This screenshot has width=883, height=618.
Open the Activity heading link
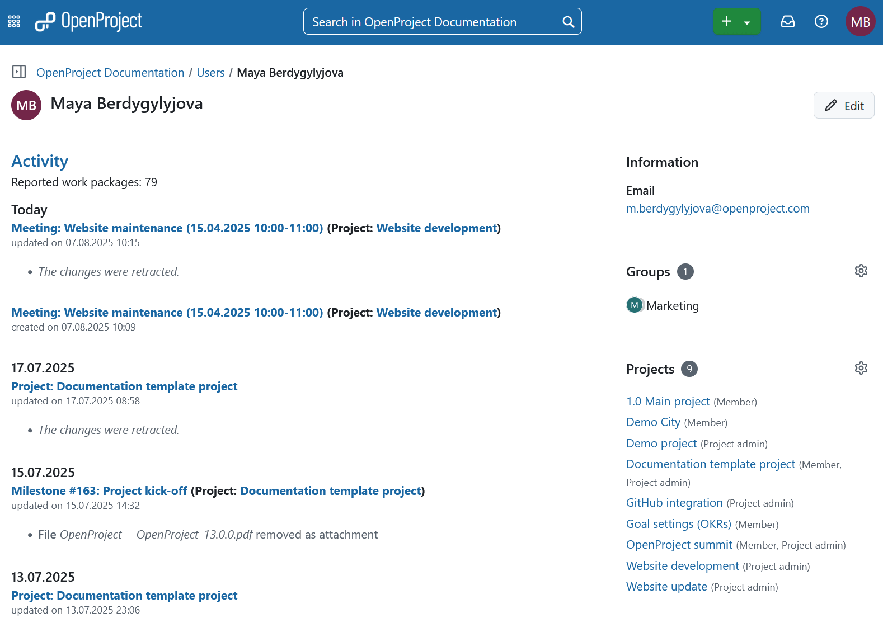40,161
